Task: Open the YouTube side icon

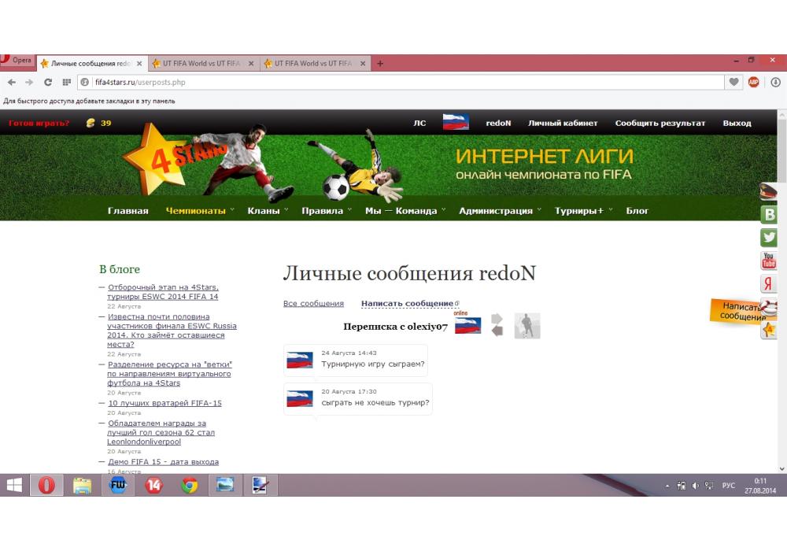Action: (x=769, y=261)
